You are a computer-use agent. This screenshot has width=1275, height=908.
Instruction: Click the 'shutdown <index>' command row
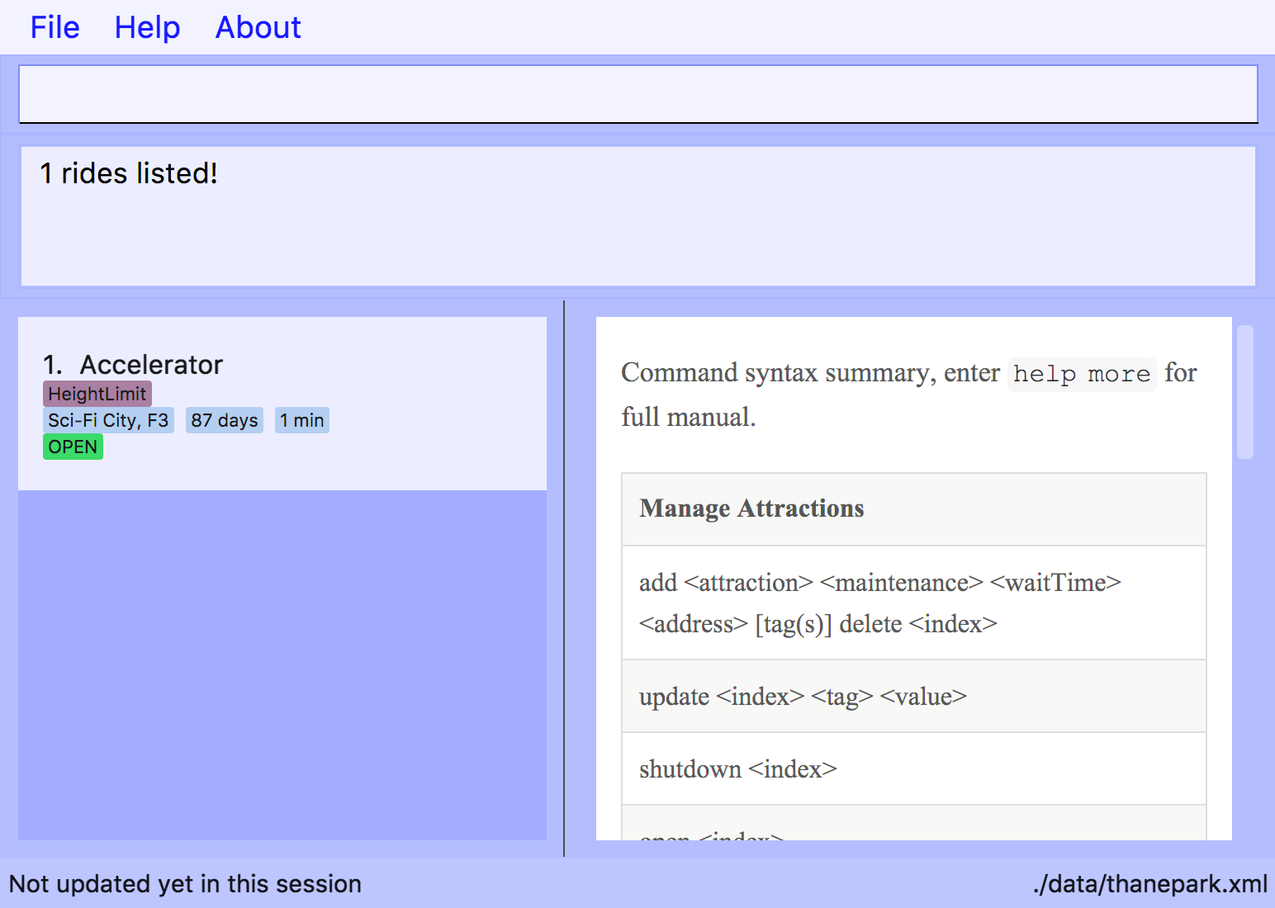[x=914, y=768]
